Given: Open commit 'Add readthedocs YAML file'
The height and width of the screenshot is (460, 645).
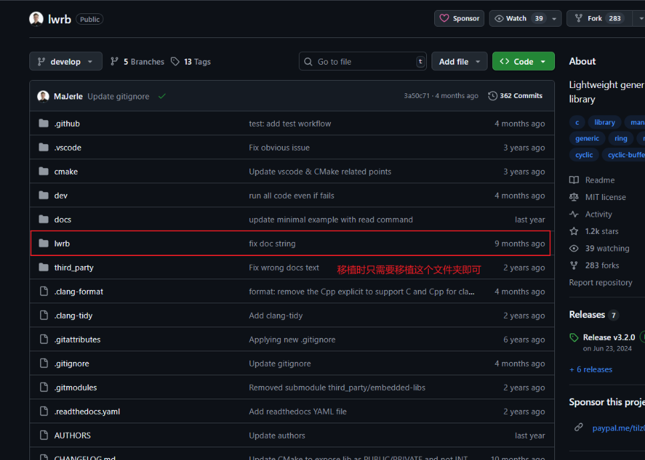Looking at the screenshot, I should tap(297, 411).
